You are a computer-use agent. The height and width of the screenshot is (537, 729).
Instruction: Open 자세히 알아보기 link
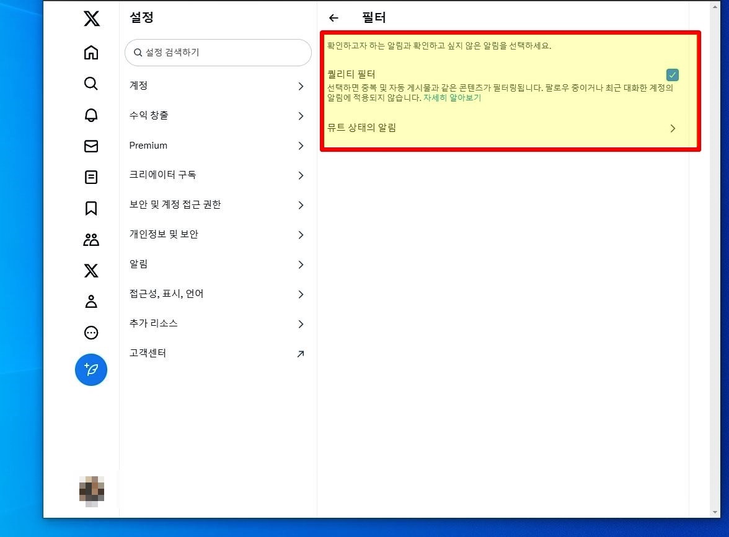point(453,98)
